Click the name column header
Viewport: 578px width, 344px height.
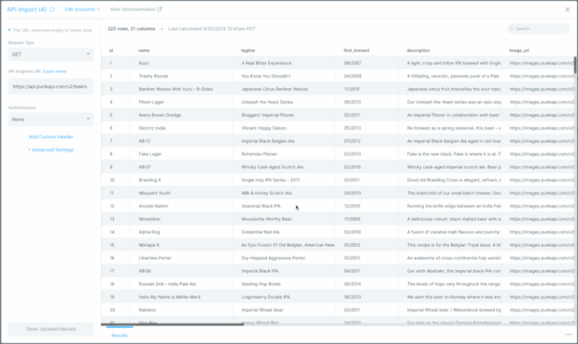pos(144,51)
